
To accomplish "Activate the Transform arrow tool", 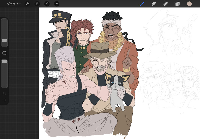I will click(57, 4).
